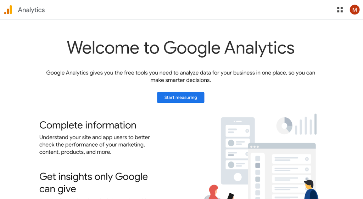Select the Complete information heading

88,125
